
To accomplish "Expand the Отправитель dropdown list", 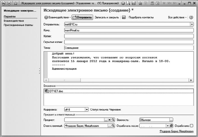I will coord(192,25).
